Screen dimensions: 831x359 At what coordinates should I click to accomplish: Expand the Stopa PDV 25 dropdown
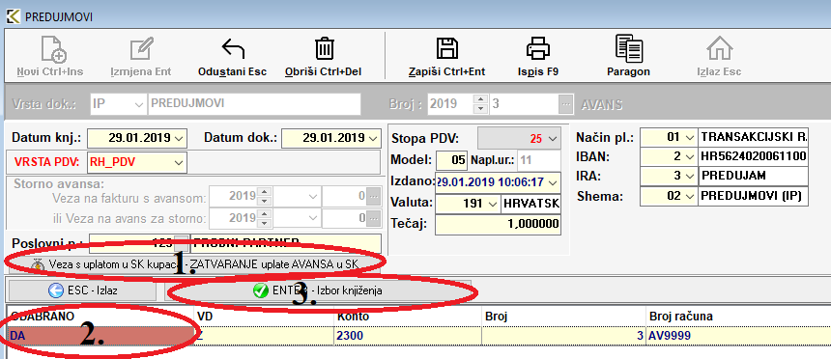tap(553, 139)
